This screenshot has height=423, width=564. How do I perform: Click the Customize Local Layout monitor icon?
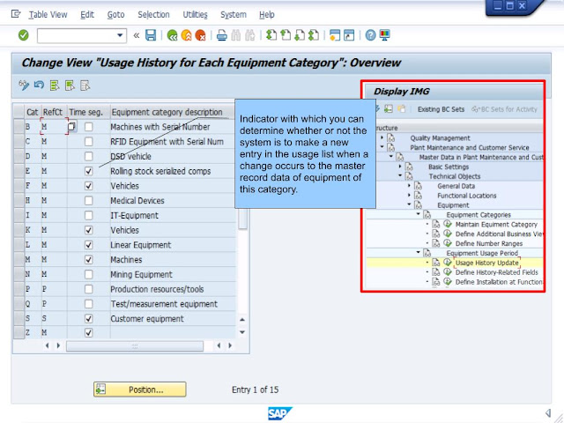tap(384, 35)
